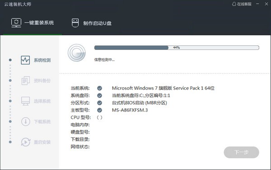The image size is (271, 170).
Task: Click the 一键重装系统 monitor icon
Action: click(16, 23)
